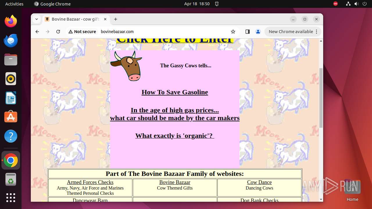
Task: Bookmark this page with the star icon
Action: [x=233, y=32]
